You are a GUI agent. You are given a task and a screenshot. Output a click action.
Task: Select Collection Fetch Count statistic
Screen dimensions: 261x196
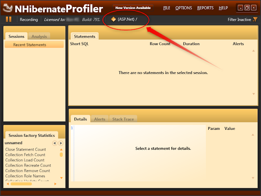coord(25,155)
